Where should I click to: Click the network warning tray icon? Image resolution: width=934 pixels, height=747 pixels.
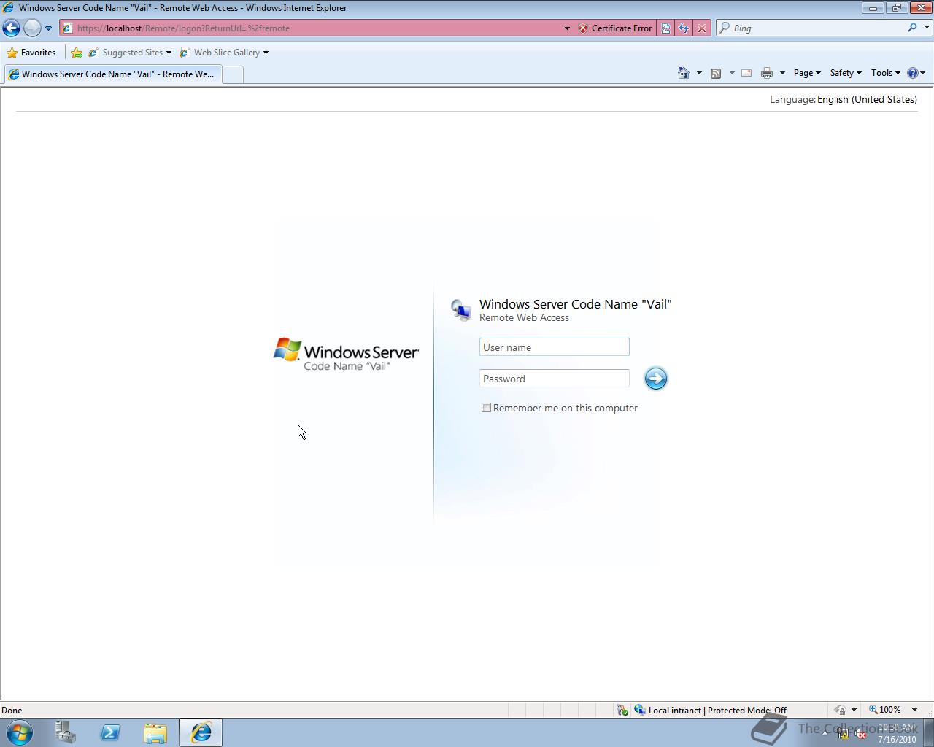click(x=843, y=734)
